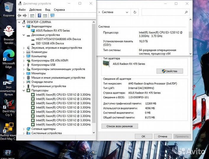Click the Система breadcrumb in the address bar
This screenshot has width=209, height=159.
coord(107,12)
